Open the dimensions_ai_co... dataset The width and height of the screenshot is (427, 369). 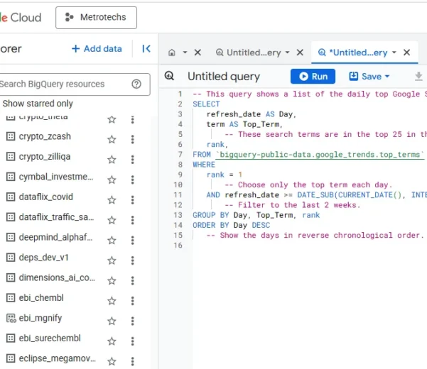(x=57, y=277)
